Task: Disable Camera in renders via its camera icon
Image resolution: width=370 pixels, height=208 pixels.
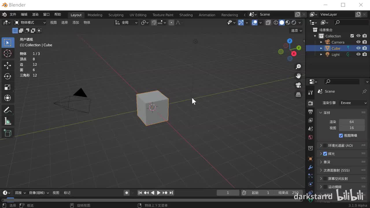Action: point(365,42)
